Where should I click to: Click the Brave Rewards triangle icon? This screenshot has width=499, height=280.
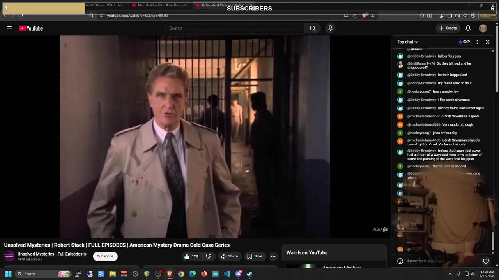pos(373,16)
